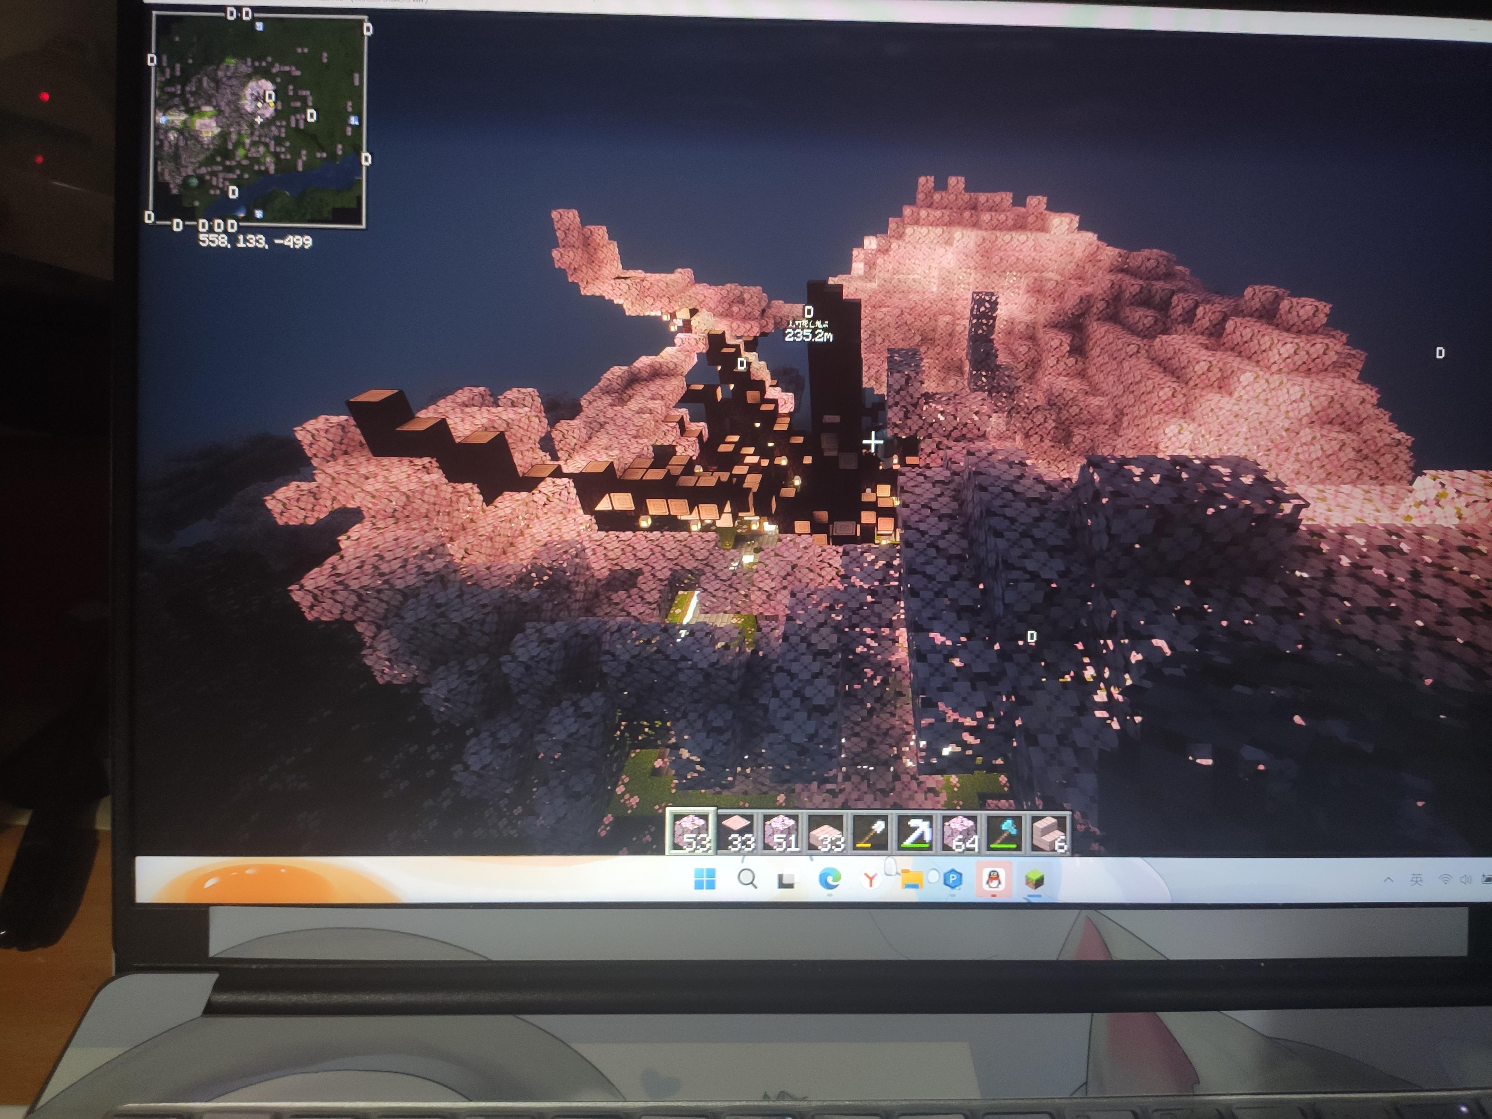Expand the hidden tray icons chevron
1492x1119 pixels.
coord(1388,880)
